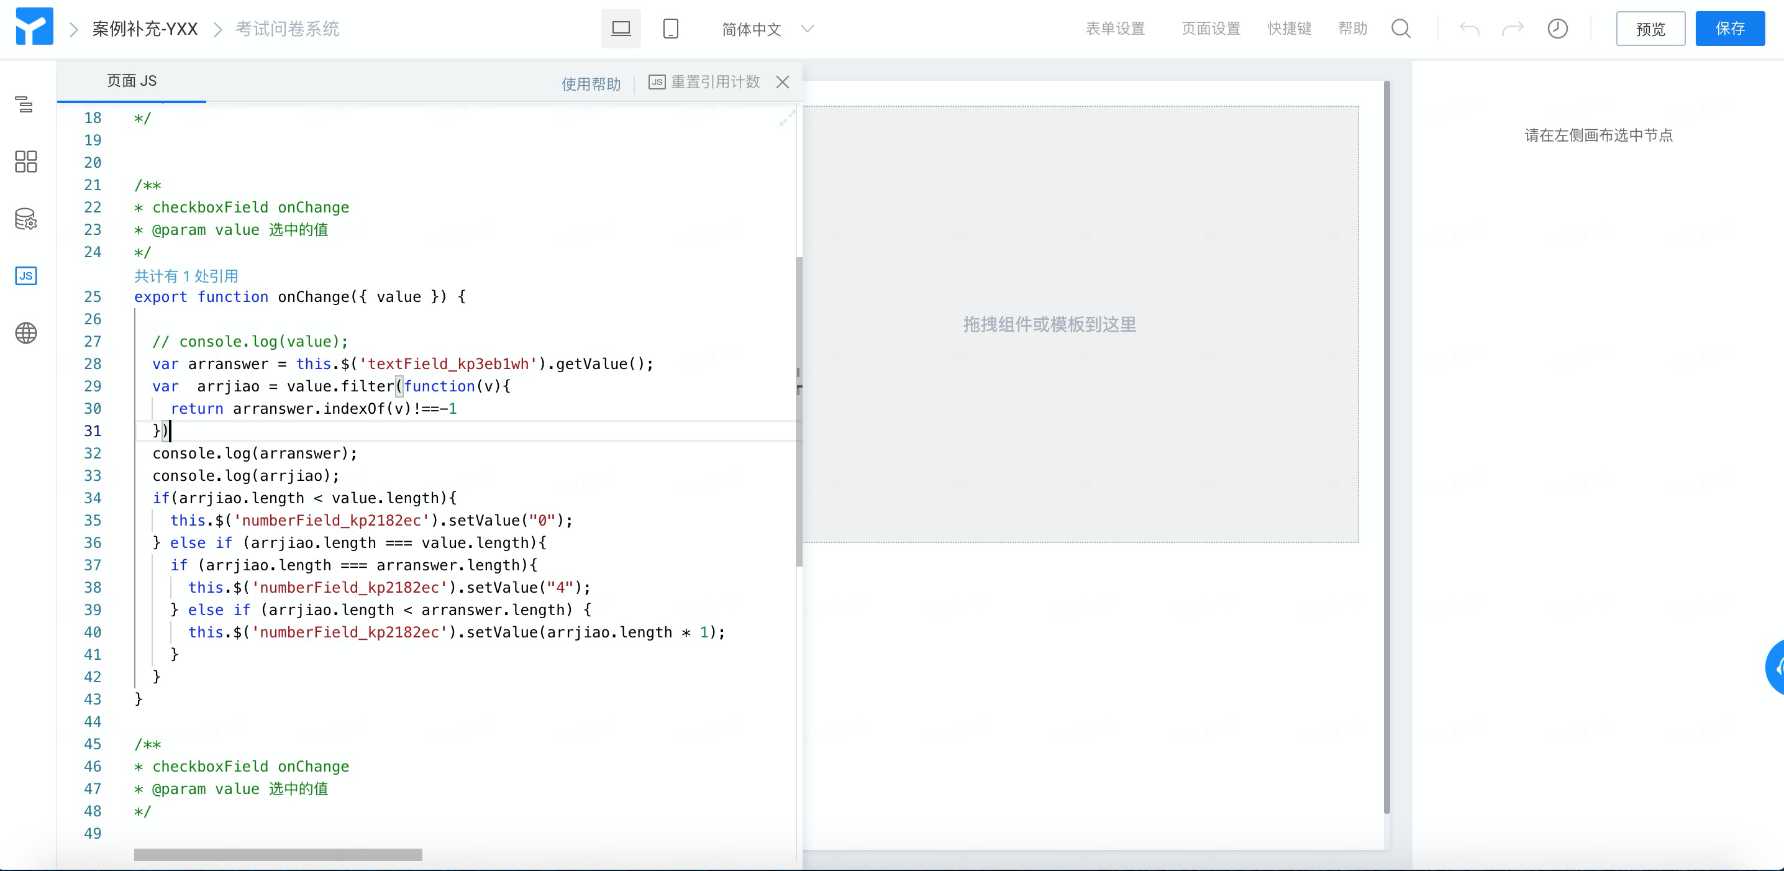The width and height of the screenshot is (1784, 871).
Task: Click the 保存 button
Action: click(1729, 29)
